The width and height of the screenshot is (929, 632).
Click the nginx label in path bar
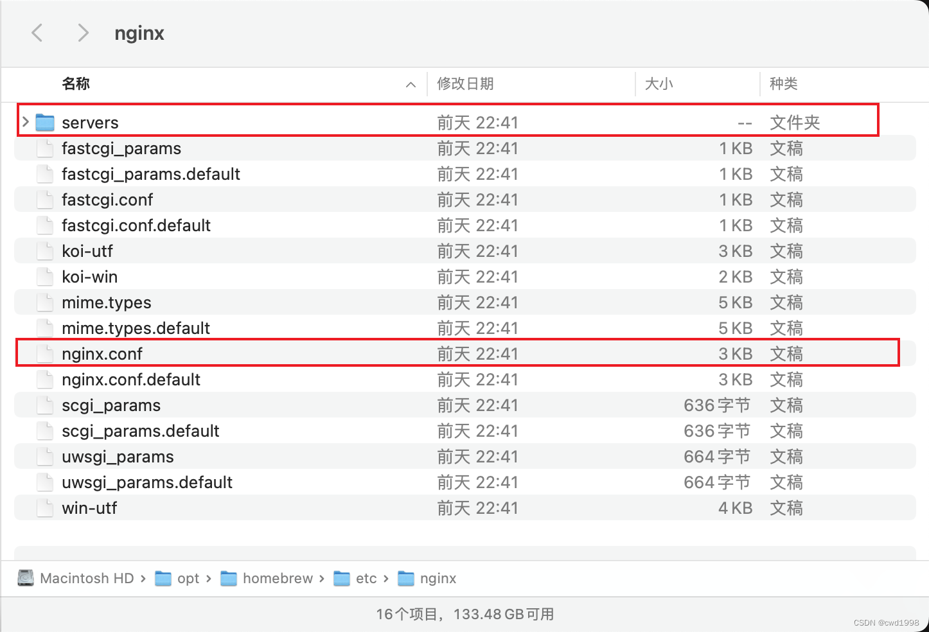[x=438, y=579]
